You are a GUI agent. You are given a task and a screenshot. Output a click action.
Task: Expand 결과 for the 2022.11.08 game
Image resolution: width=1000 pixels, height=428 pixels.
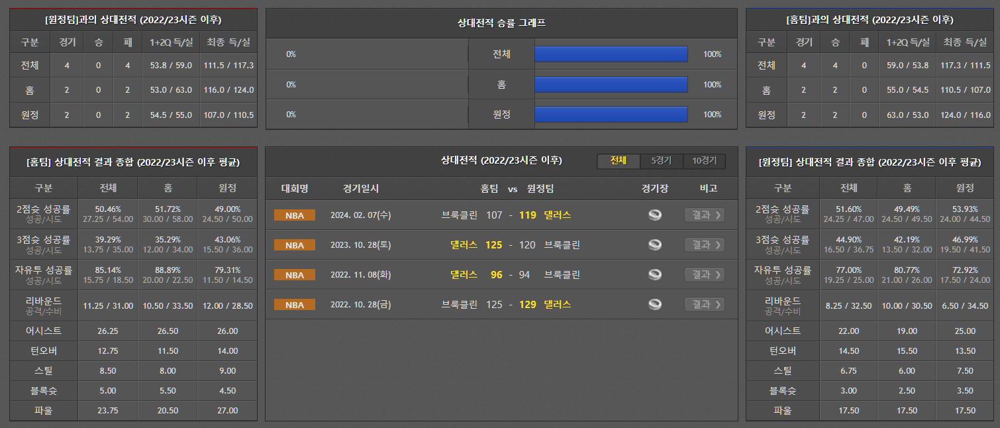(x=704, y=275)
